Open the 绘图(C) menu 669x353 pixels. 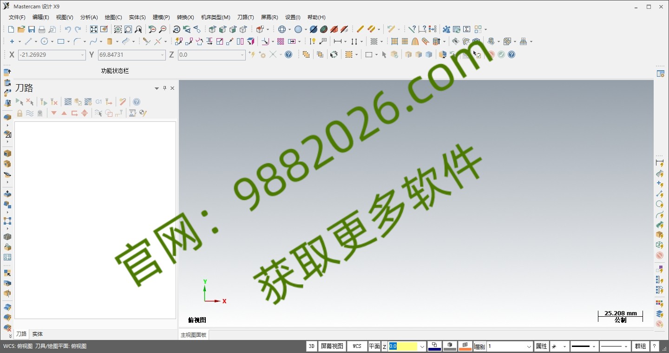pos(113,17)
